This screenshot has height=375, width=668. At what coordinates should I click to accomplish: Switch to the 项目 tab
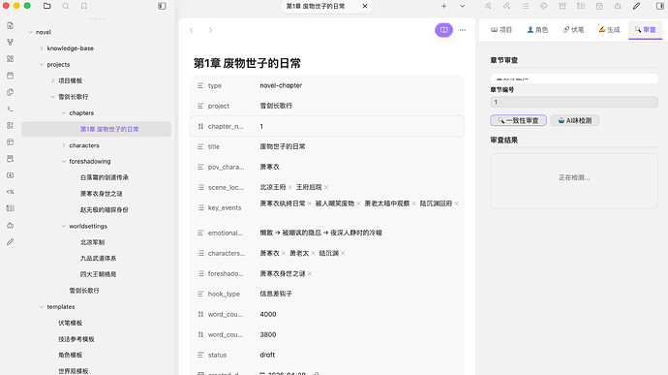click(x=501, y=29)
